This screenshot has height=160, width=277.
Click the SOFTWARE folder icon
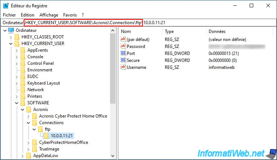(23, 103)
